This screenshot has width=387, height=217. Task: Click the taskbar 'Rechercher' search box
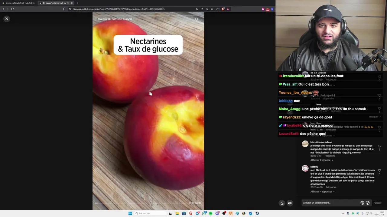point(150,213)
